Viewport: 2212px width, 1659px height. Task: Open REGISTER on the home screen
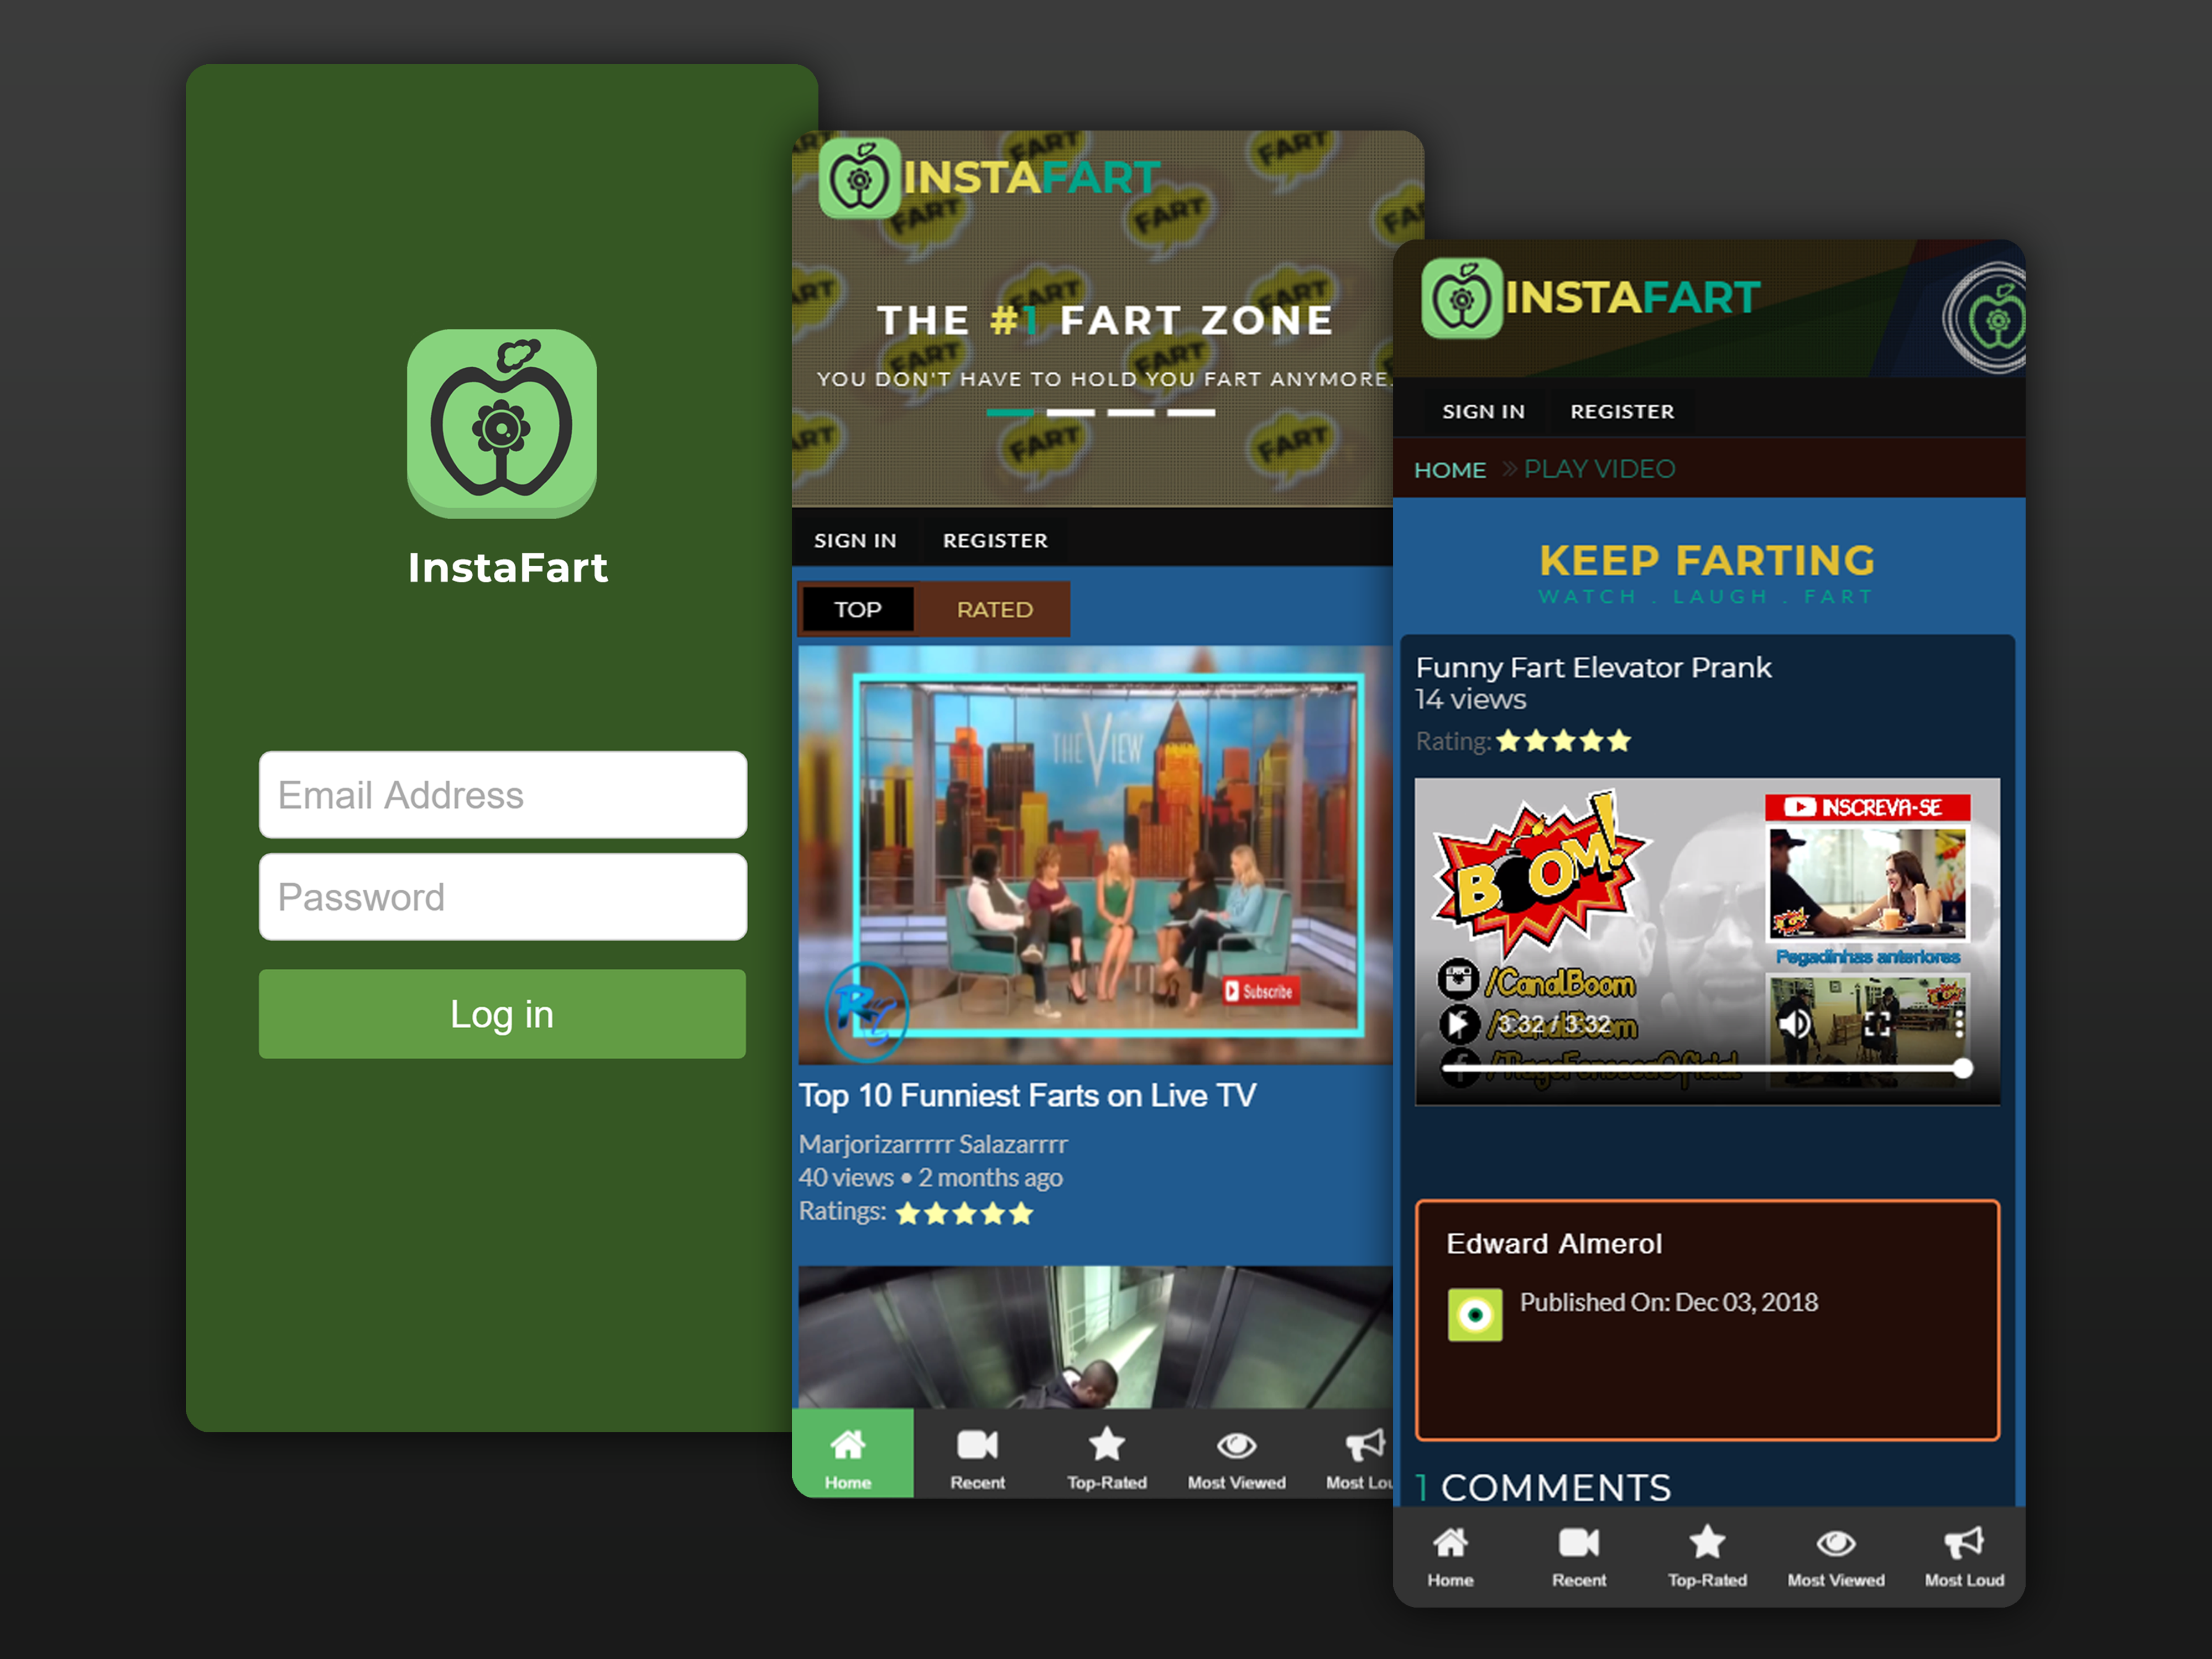995,540
